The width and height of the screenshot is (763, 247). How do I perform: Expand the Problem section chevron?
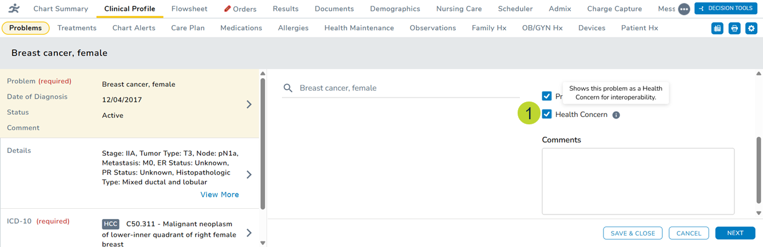(249, 104)
